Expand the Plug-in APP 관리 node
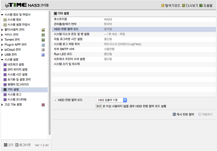The image size is (217, 151). coord(2,45)
